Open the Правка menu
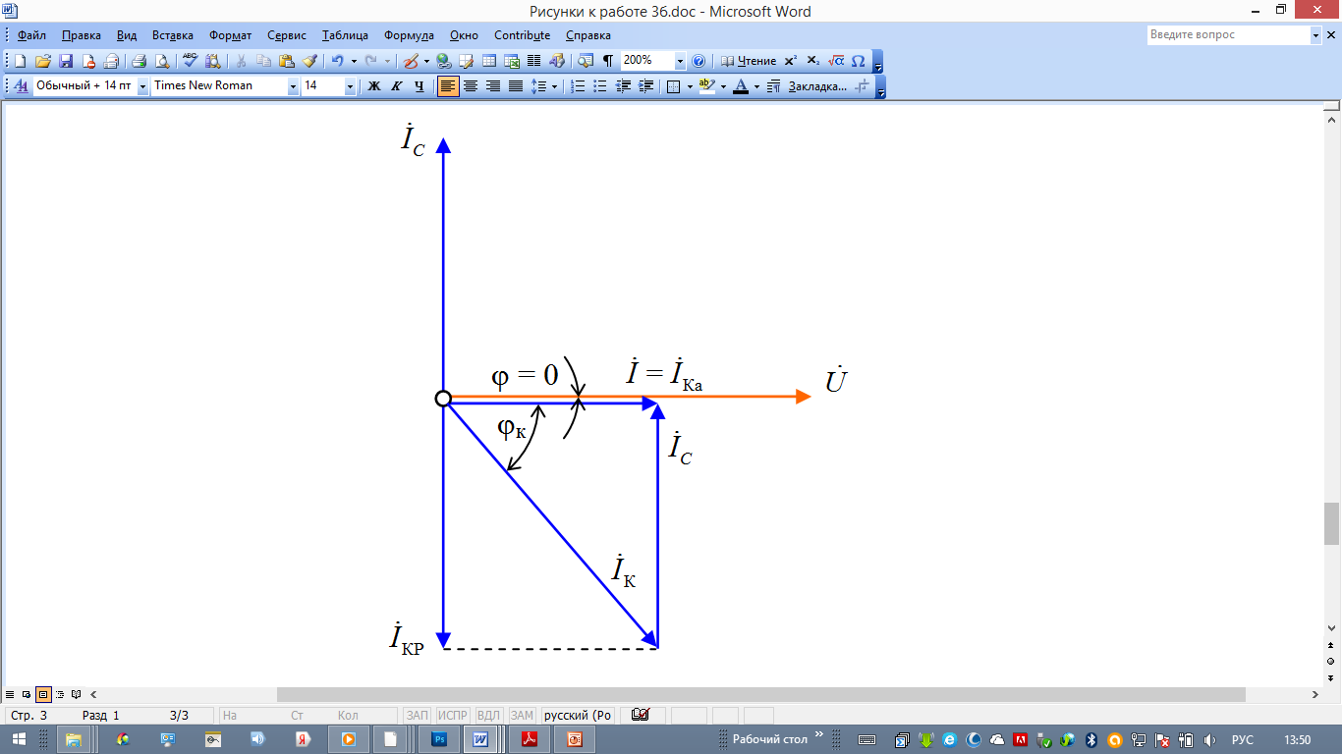Viewport: 1342px width, 754px height. 81,35
